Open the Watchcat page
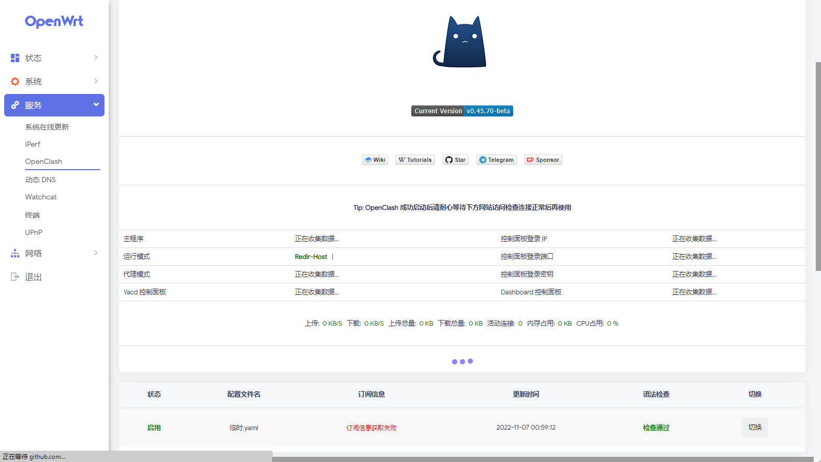This screenshot has height=462, width=821. [41, 197]
